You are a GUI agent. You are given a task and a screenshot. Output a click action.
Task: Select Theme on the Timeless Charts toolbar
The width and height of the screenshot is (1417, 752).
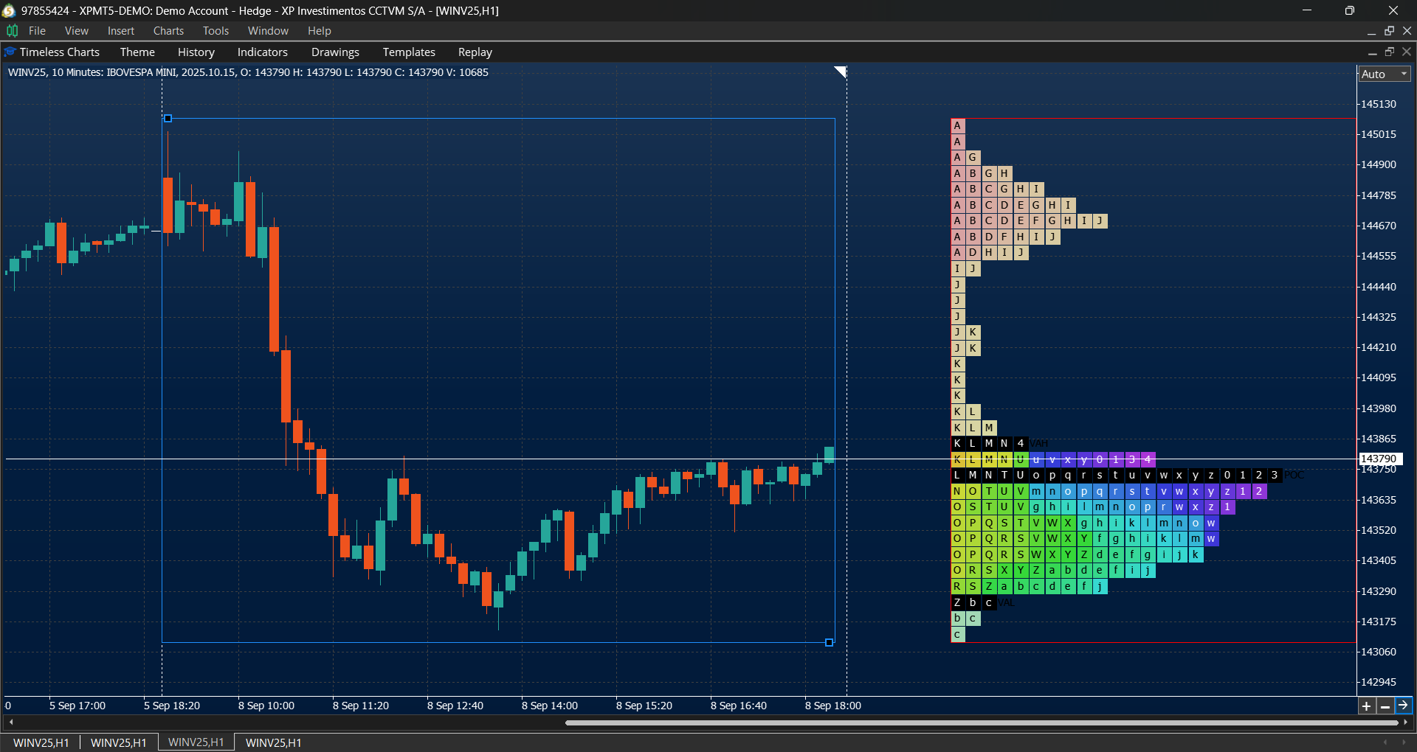coord(137,52)
